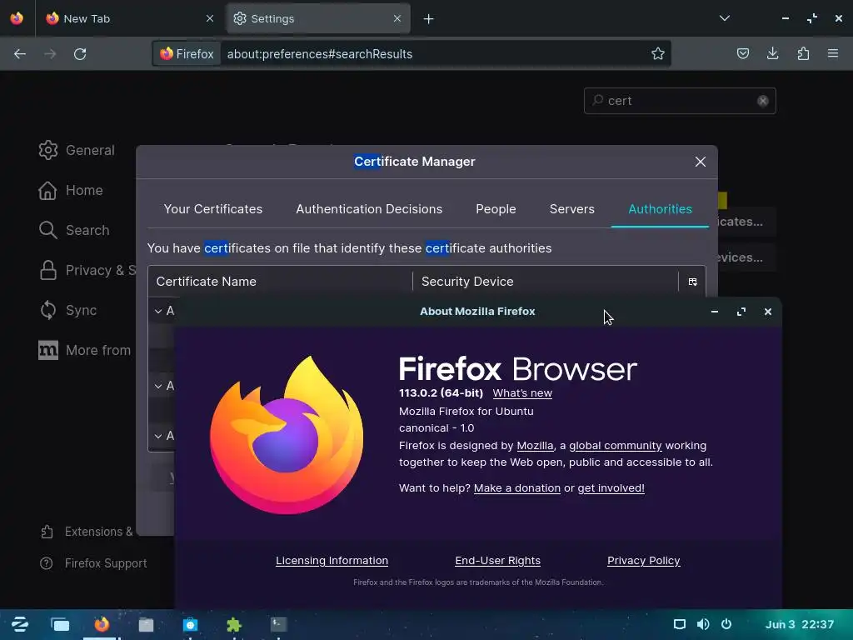Open the power menu in system tray
The width and height of the screenshot is (853, 640).
tap(726, 624)
